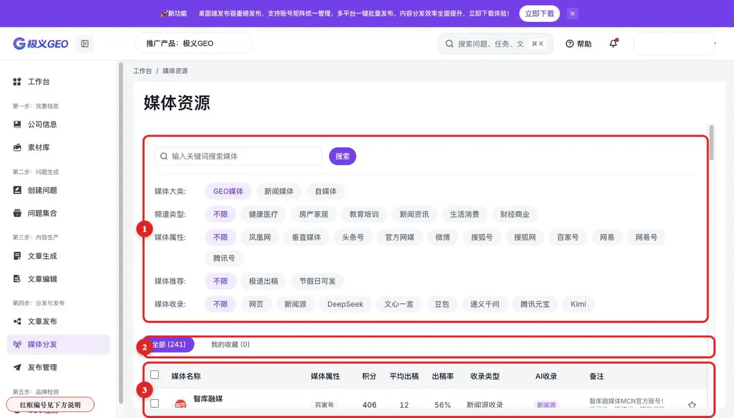Filter recommendations by 节假日可发
The height and width of the screenshot is (418, 734).
point(317,281)
